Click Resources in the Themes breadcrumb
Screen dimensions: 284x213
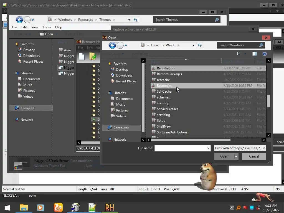85,20
